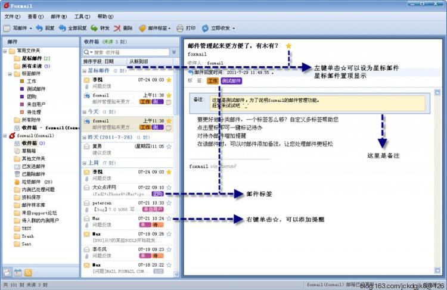Image resolution: width=447 pixels, height=290 pixels.
Task: Click the calendar icon at sidebar bottom
Action: click(x=18, y=273)
